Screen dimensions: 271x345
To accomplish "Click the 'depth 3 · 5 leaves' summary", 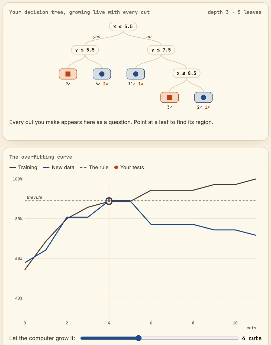I will (235, 12).
